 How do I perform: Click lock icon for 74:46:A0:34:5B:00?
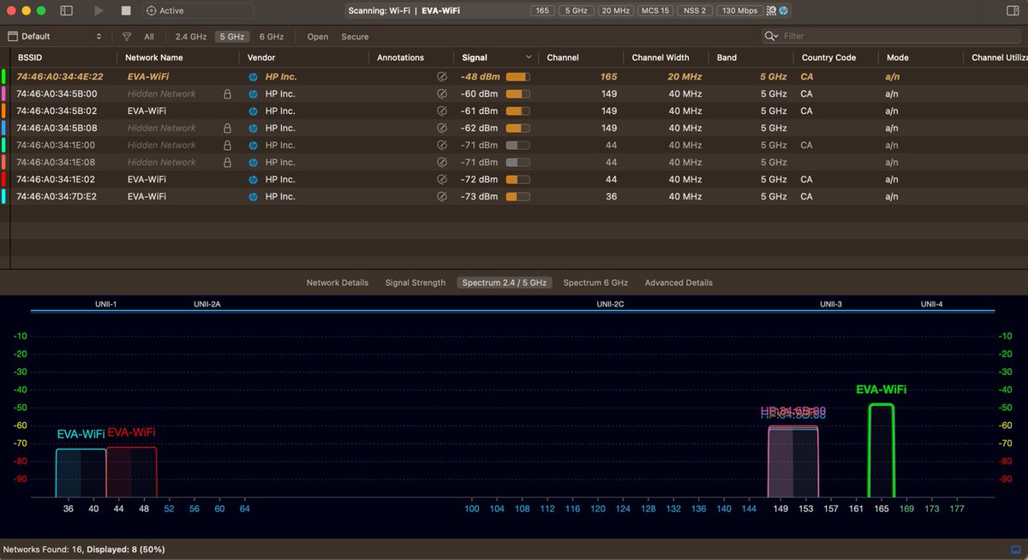pyautogui.click(x=227, y=94)
